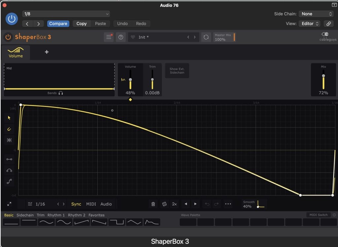Open the View Editor dropdown

click(x=310, y=24)
